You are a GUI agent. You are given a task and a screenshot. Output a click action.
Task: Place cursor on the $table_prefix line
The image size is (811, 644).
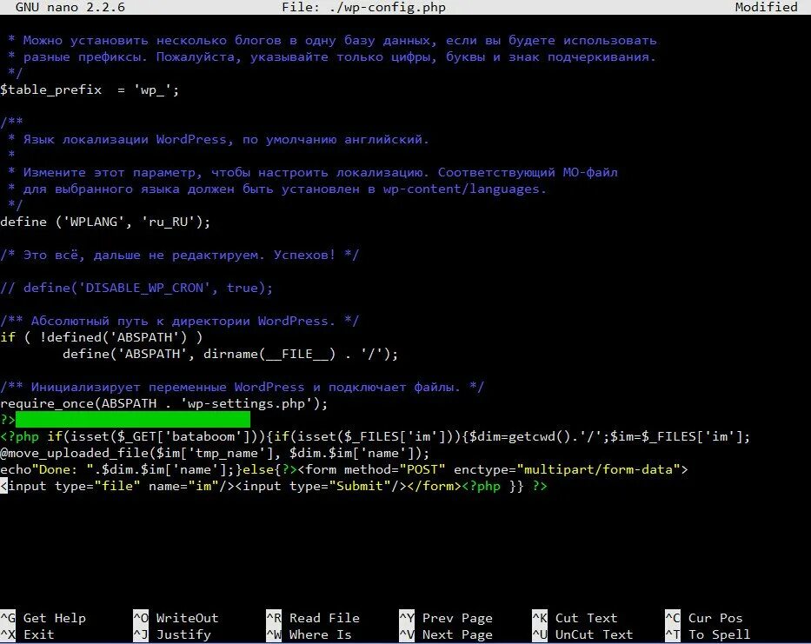90,90
